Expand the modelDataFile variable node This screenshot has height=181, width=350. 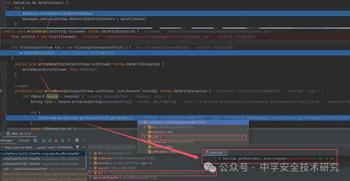[90, 178]
